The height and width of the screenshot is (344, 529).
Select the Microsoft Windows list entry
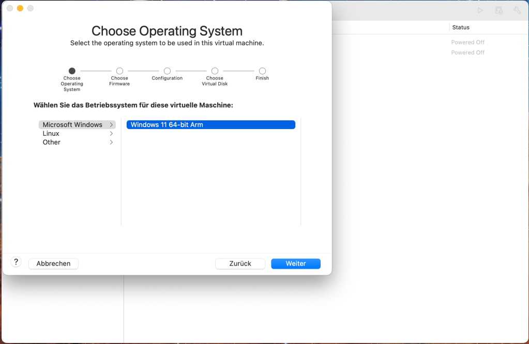72,124
